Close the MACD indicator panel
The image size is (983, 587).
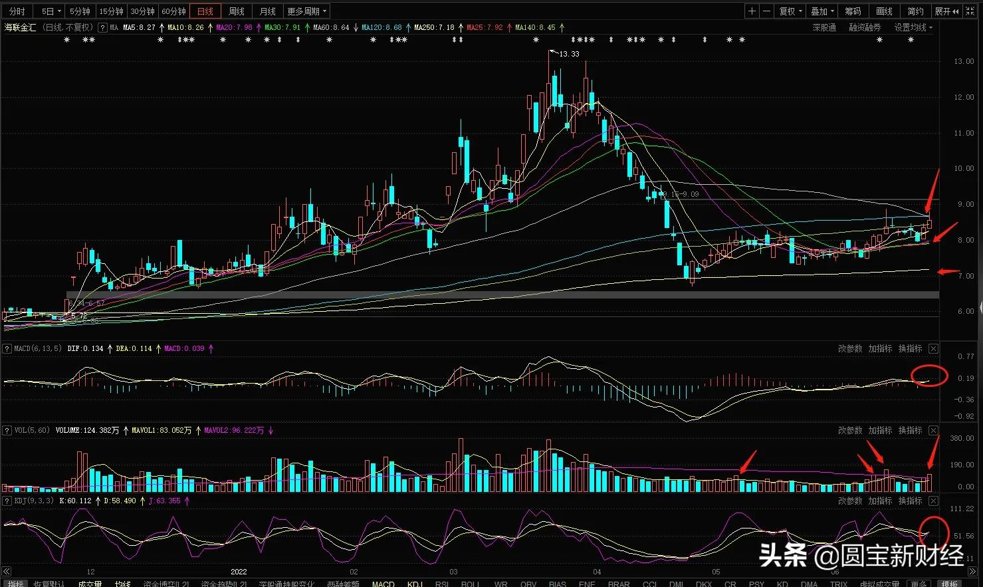(933, 349)
